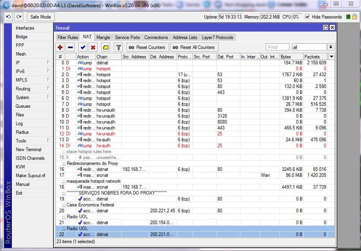Sort by the Bytes column header

[291, 57]
